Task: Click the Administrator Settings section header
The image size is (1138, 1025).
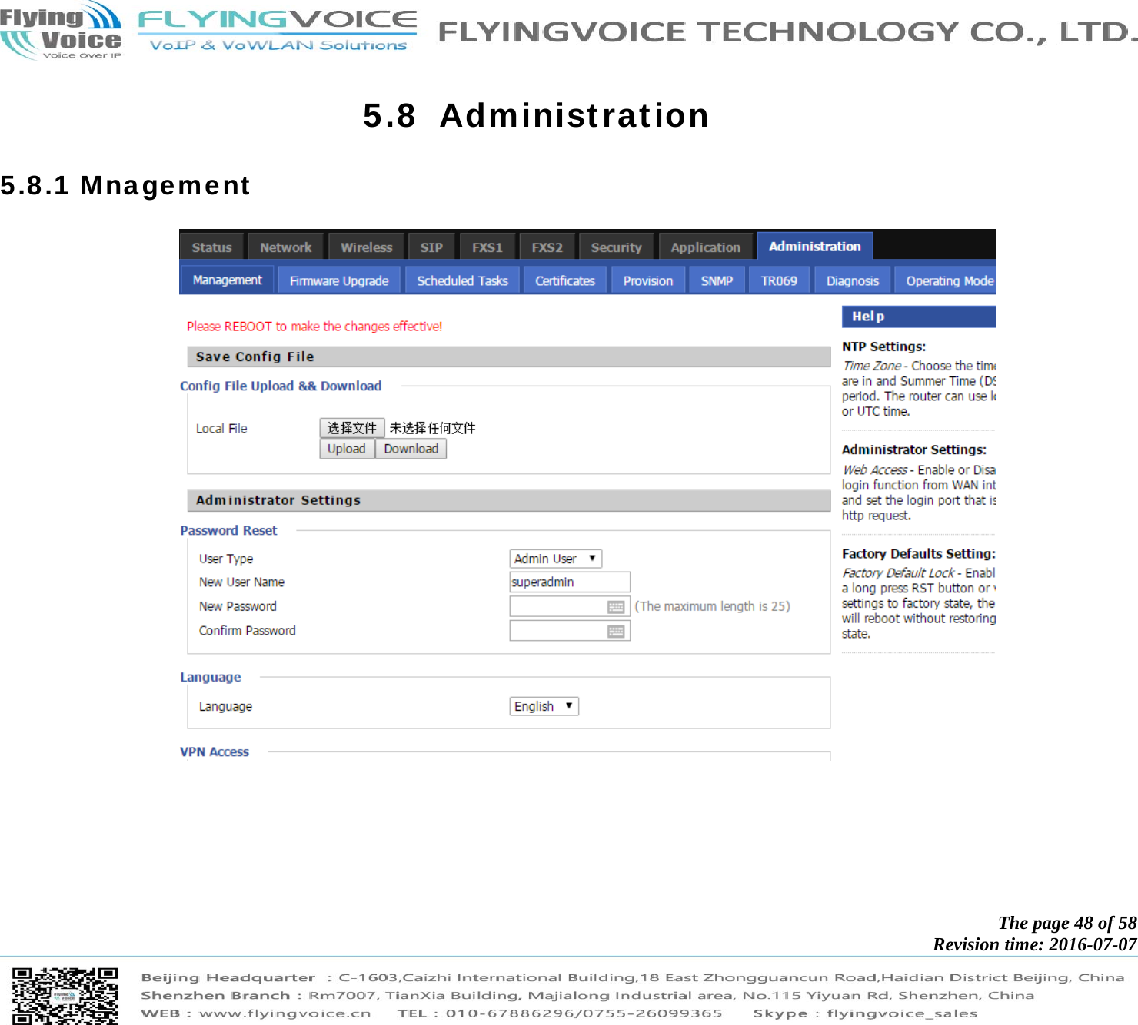Action: click(509, 500)
